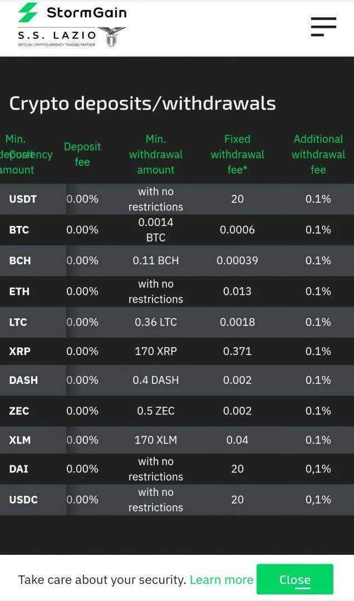The width and height of the screenshot is (354, 601).
Task: Open the hamburger menu icon
Action: tap(323, 27)
